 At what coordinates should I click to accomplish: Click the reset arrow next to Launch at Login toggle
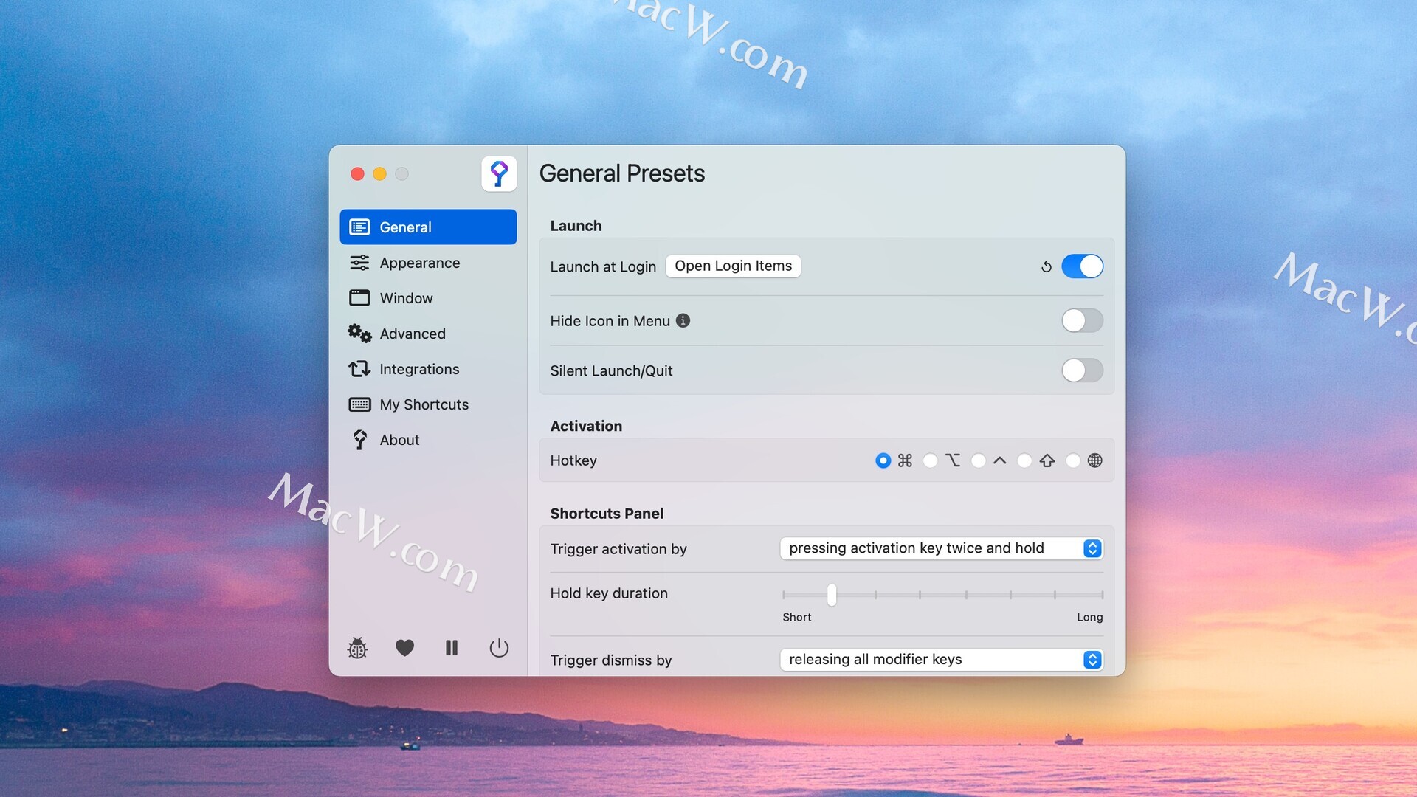pyautogui.click(x=1046, y=266)
